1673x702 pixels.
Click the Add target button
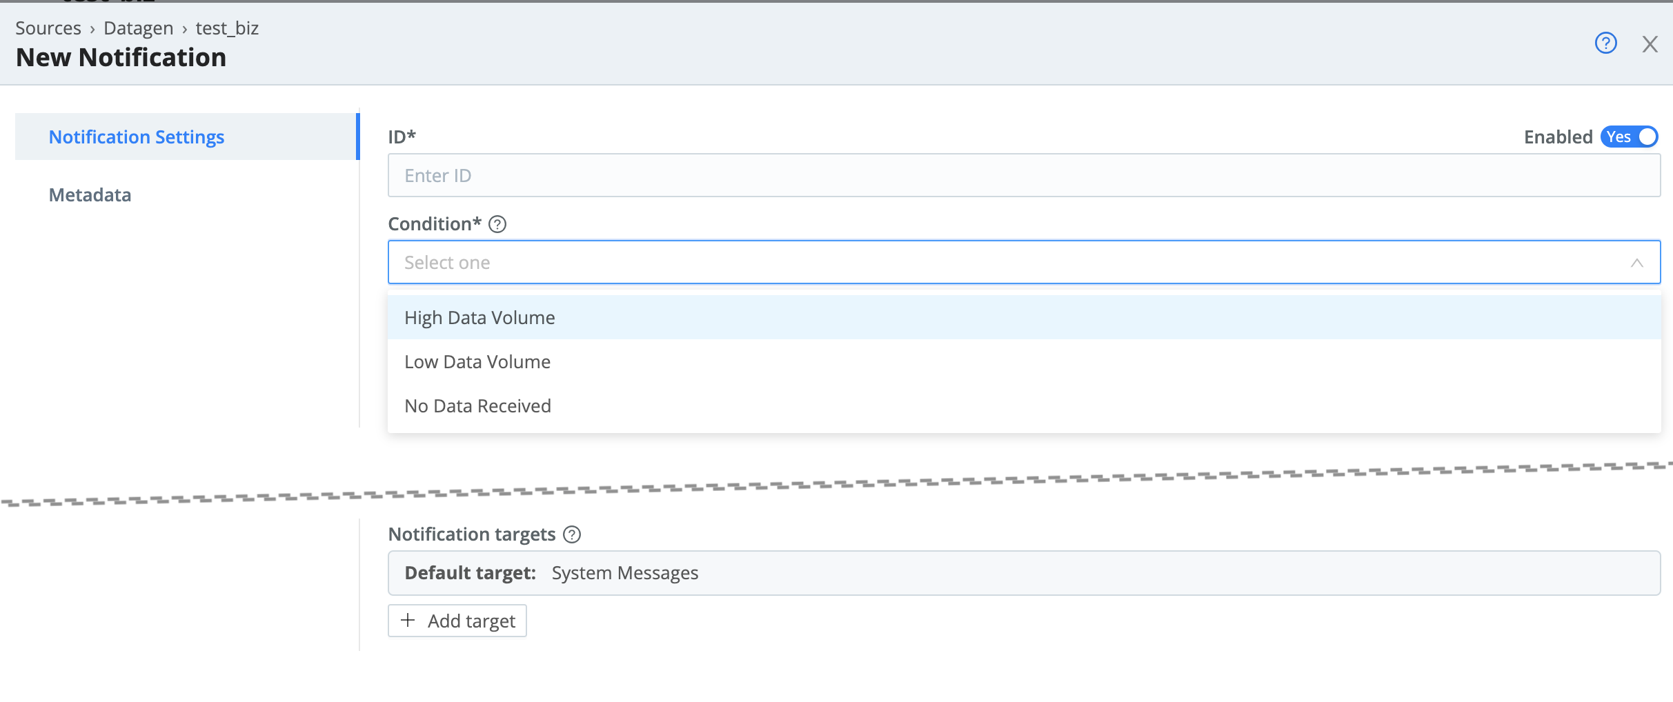pos(457,621)
